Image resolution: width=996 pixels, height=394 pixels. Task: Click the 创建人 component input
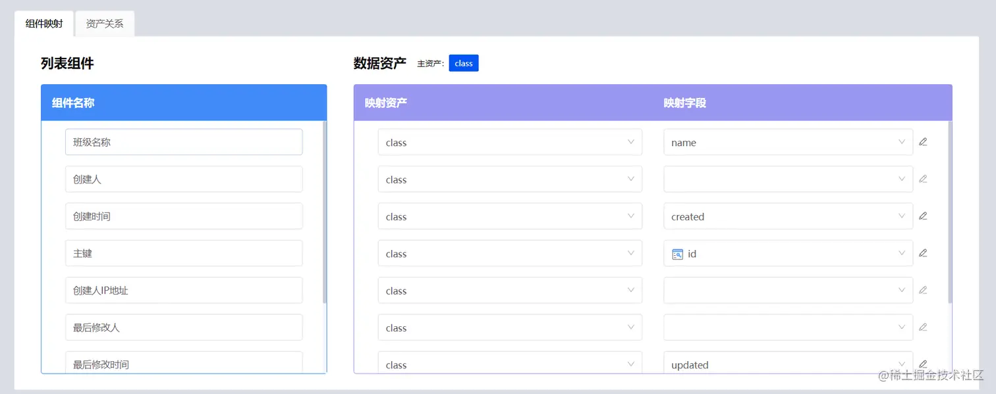point(184,179)
